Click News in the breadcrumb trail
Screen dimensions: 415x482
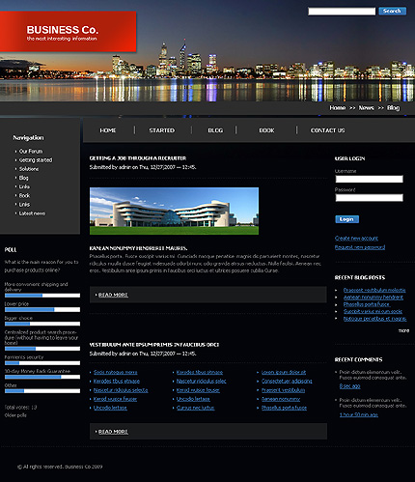click(x=366, y=108)
